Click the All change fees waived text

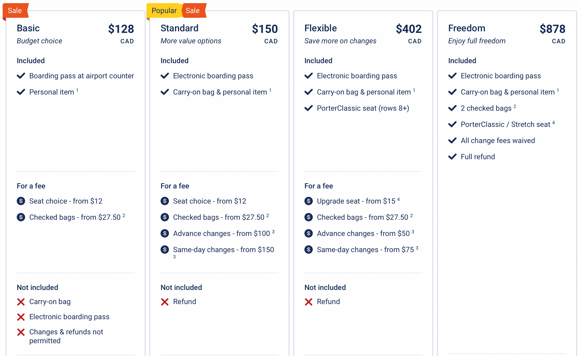[x=498, y=141]
